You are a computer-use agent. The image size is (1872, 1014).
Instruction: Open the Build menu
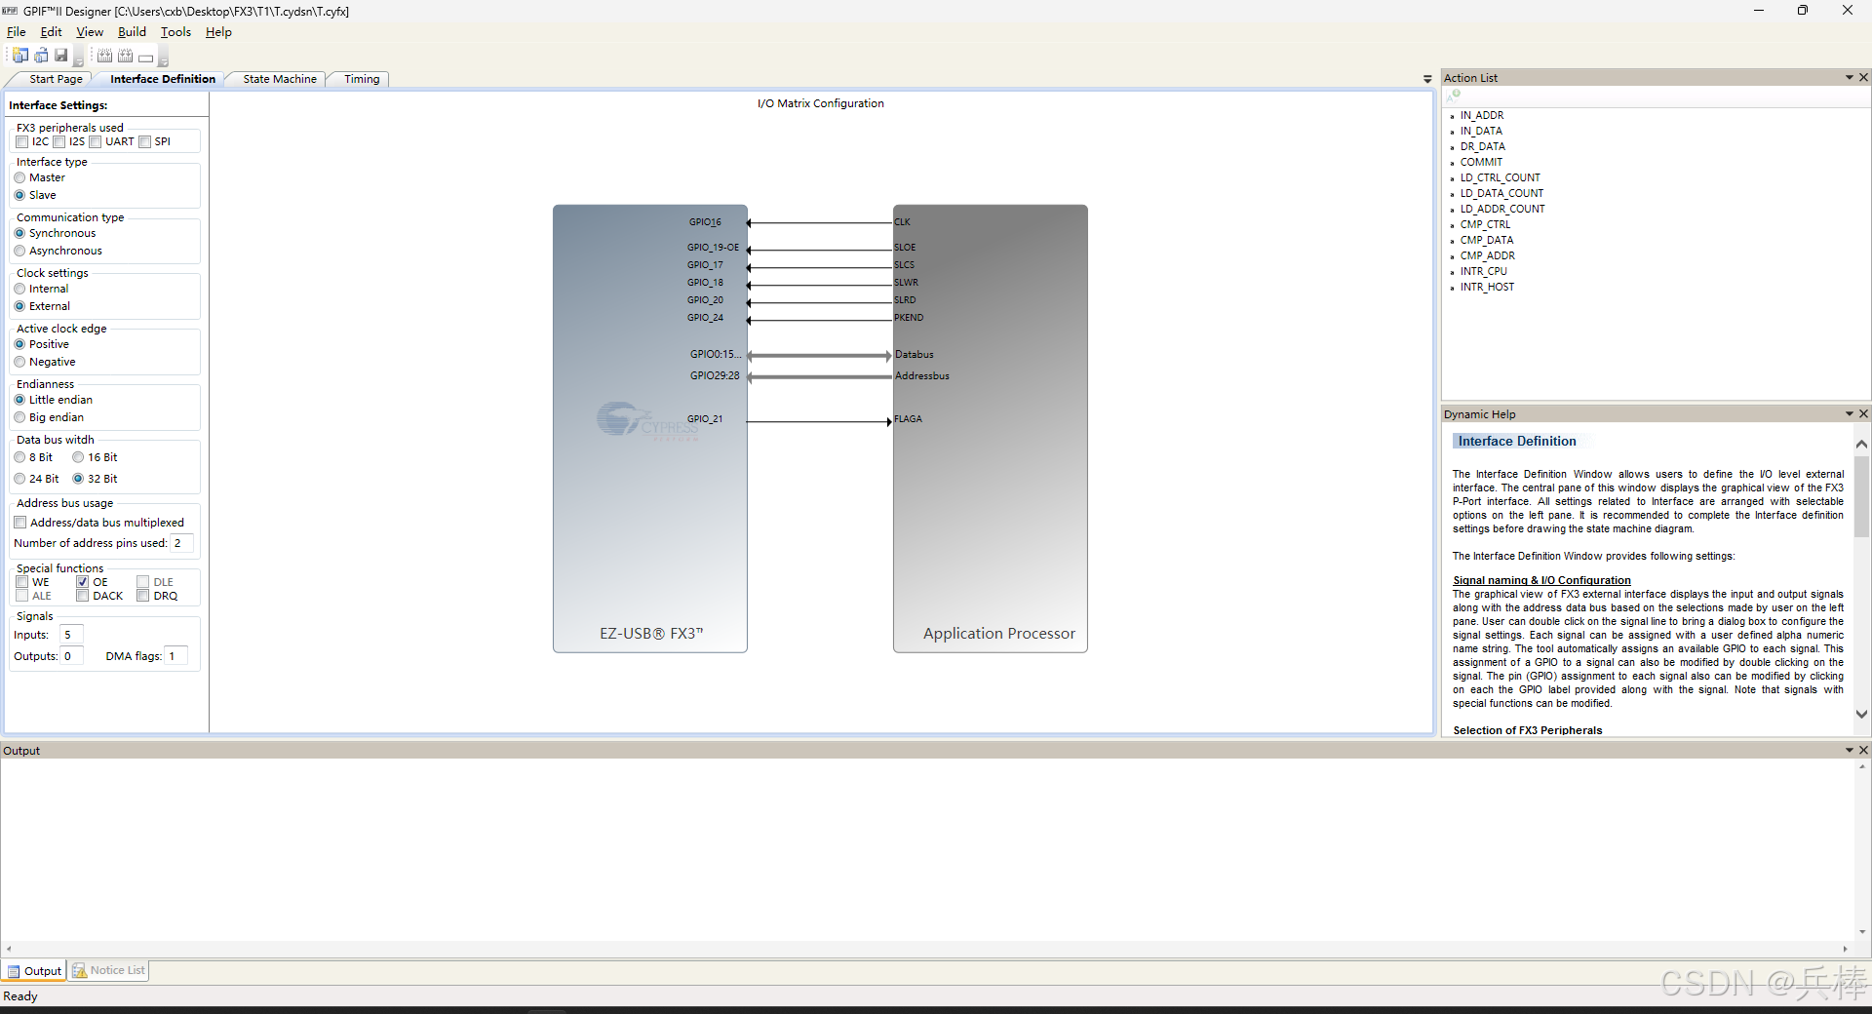(x=132, y=32)
